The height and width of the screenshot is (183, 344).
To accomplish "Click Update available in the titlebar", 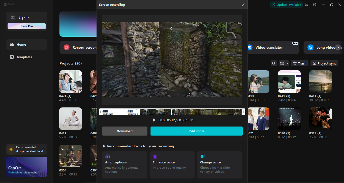I will click(x=287, y=5).
